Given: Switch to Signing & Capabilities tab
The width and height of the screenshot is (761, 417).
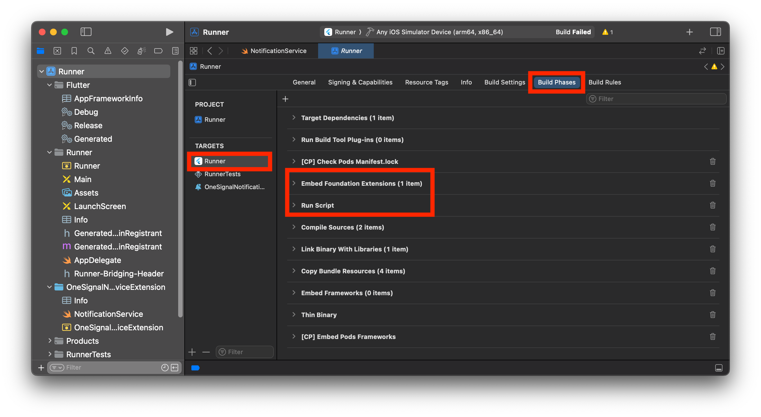Looking at the screenshot, I should [x=360, y=82].
